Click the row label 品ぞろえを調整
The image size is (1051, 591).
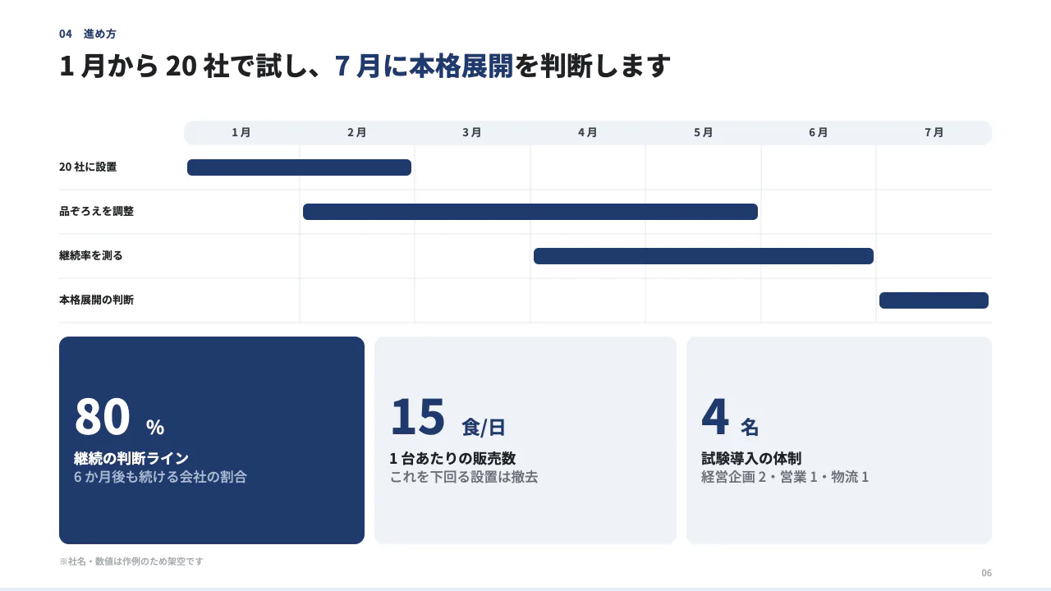tap(96, 211)
